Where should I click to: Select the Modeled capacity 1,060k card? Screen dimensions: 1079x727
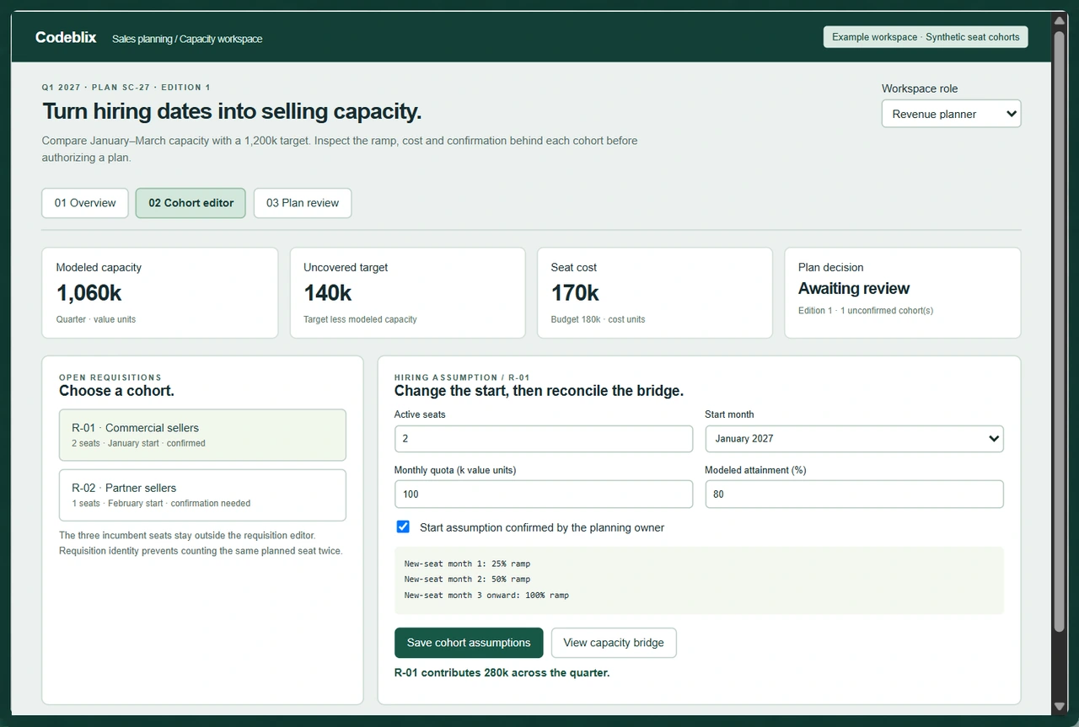click(160, 292)
